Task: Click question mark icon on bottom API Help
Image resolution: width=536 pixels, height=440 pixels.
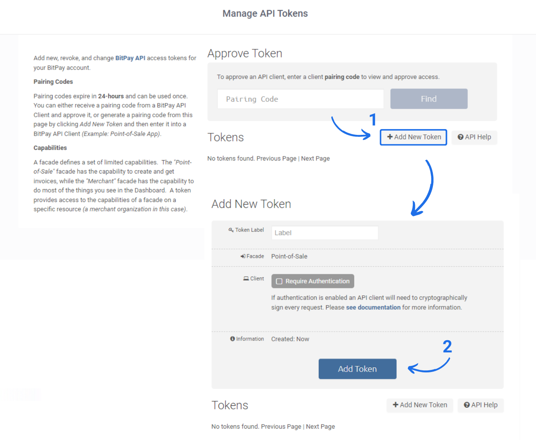Action: point(467,405)
